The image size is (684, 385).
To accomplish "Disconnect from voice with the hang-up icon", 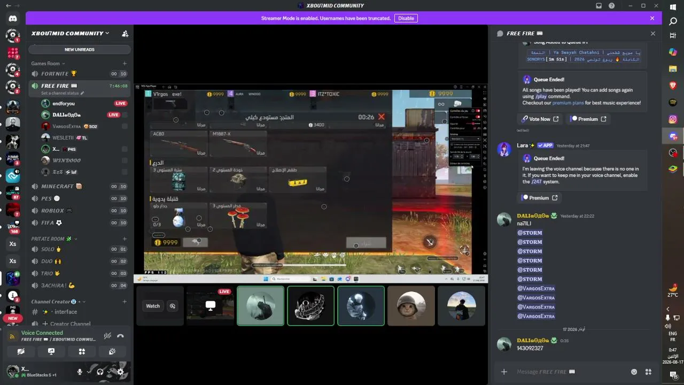I will pos(120,336).
